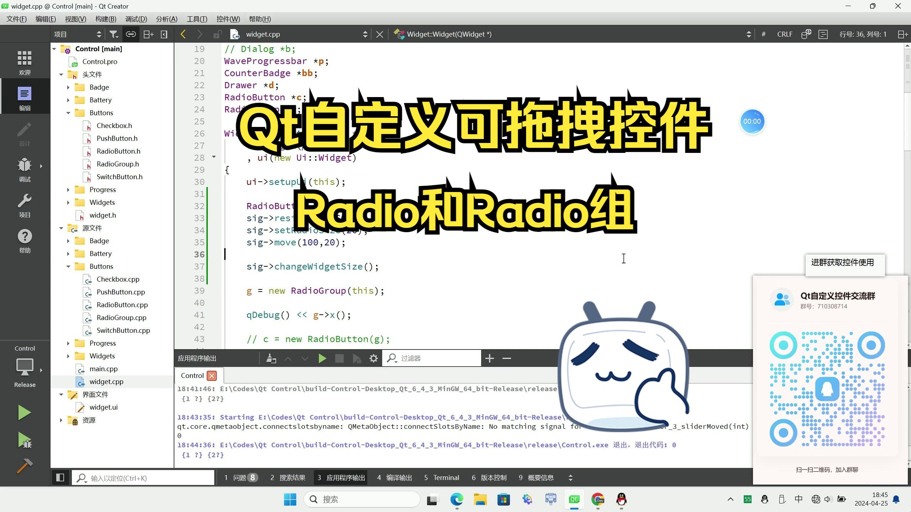
Task: Click the clean output pane icon
Action: pos(271,358)
